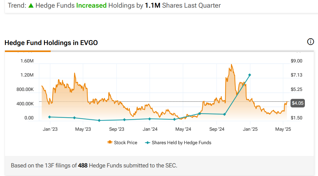
Task: Click the data point on the teal line, left of Jan '23
Action: click(x=49, y=117)
